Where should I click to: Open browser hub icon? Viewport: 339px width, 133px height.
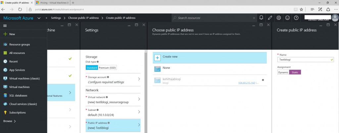point(313,10)
